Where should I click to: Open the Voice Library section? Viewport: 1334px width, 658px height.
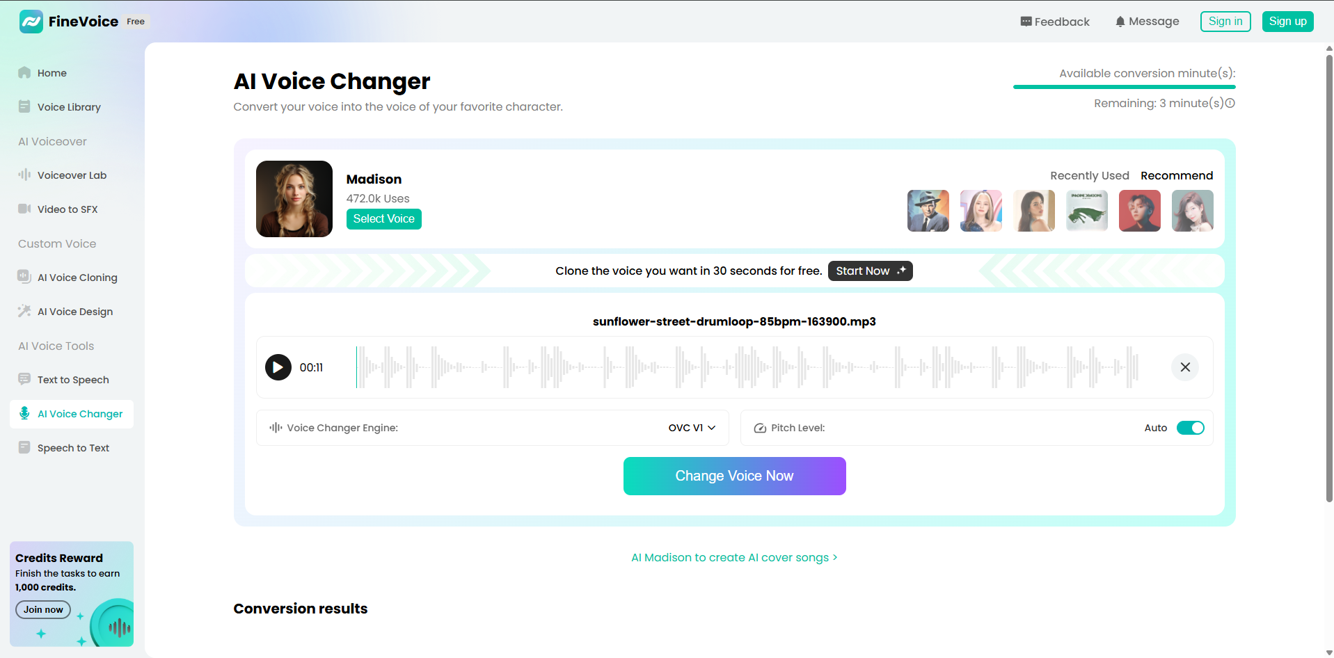[x=70, y=106]
